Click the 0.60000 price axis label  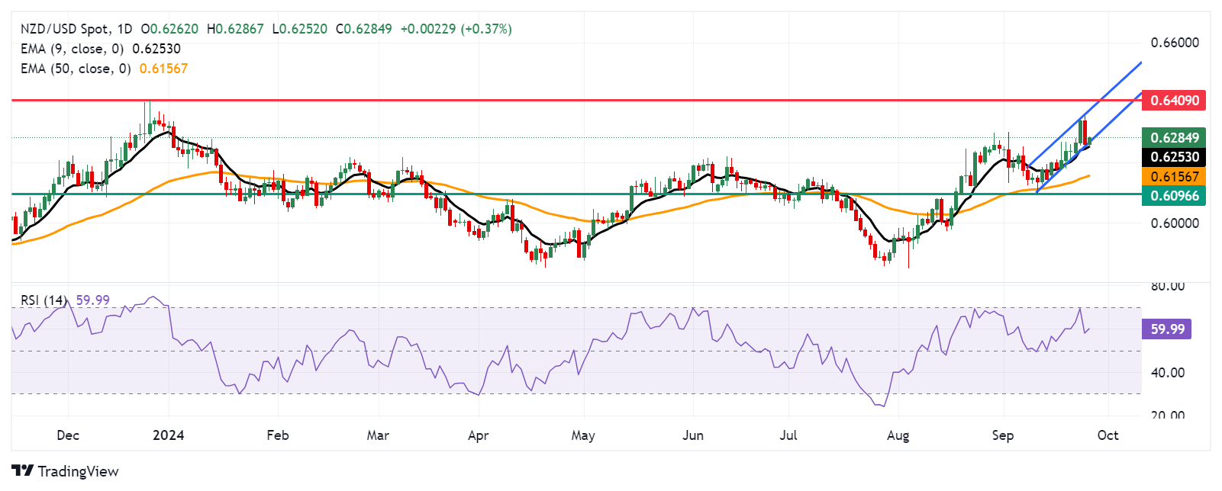(1174, 223)
